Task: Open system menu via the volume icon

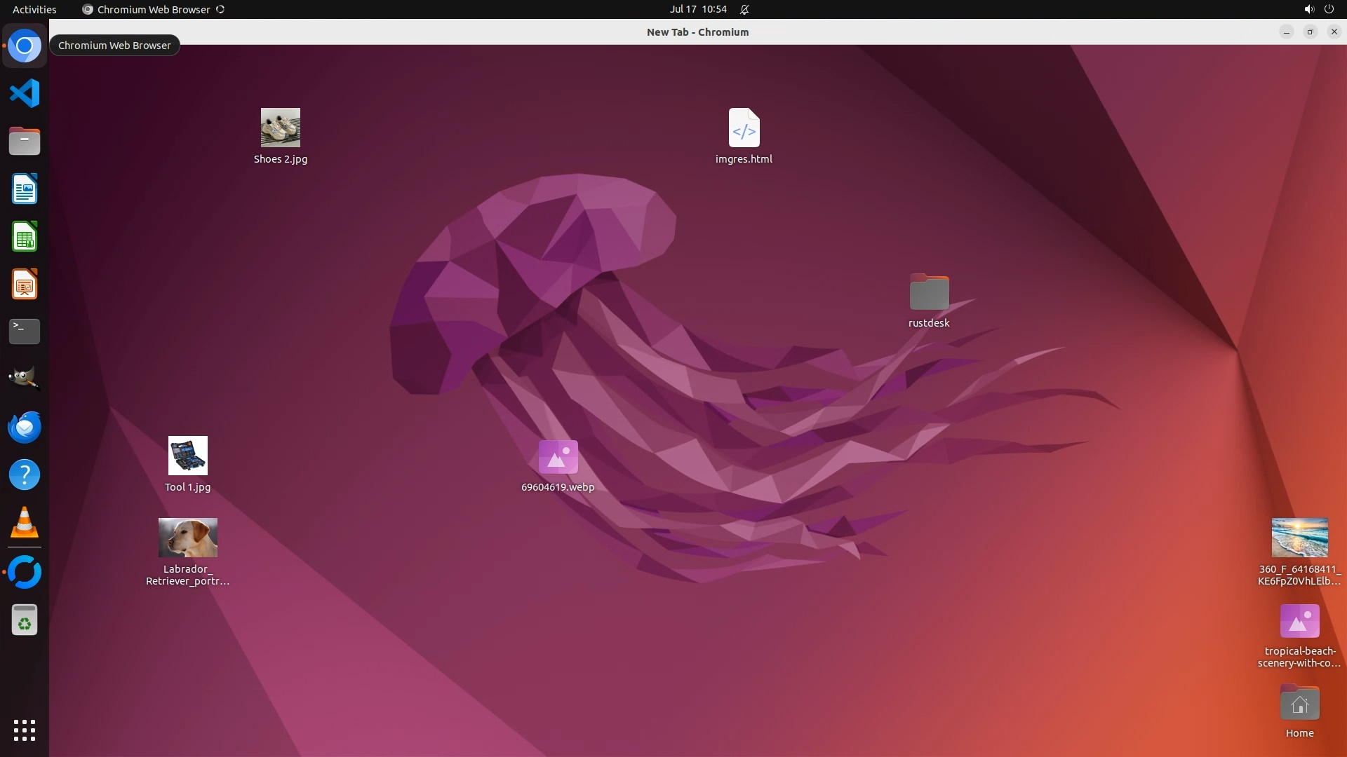Action: [1308, 9]
